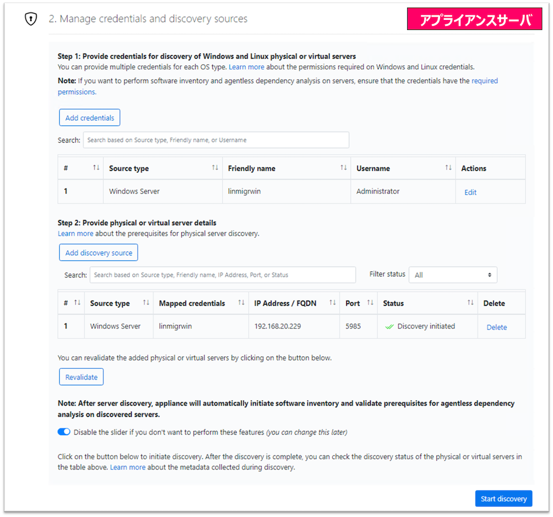553x517 pixels.
Task: Sort discovery sources by IP Address / FQDN
Action: [x=332, y=303]
